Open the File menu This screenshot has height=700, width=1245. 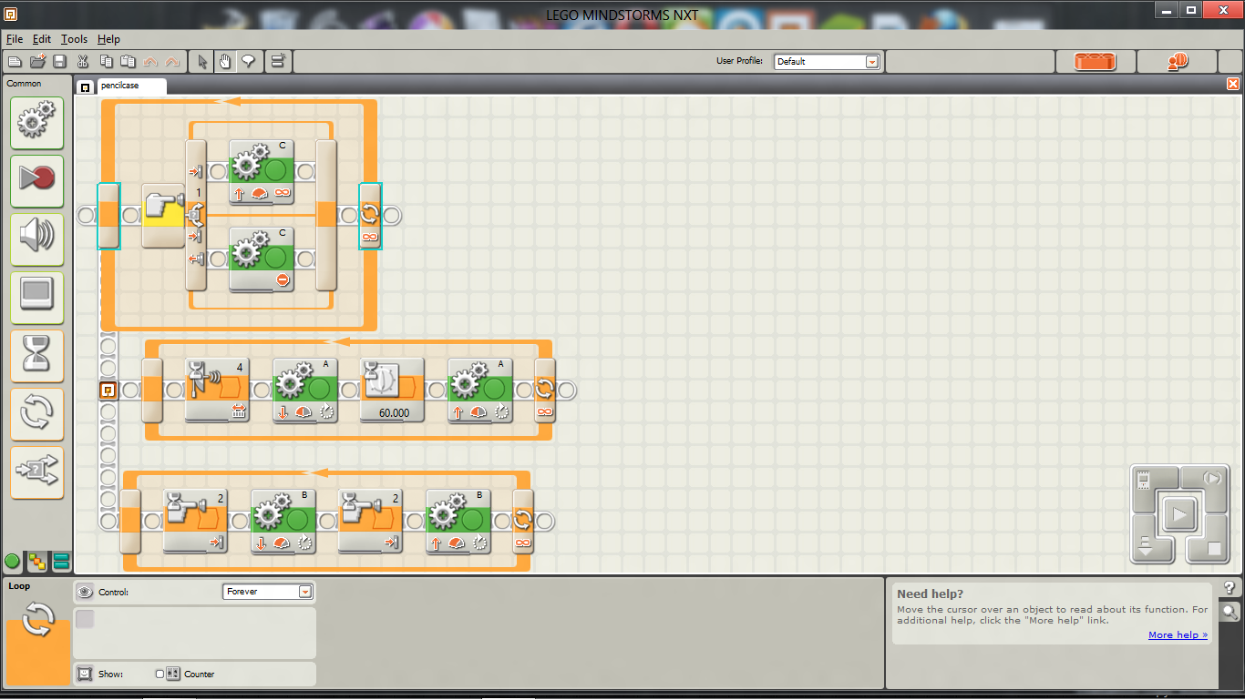[15, 39]
